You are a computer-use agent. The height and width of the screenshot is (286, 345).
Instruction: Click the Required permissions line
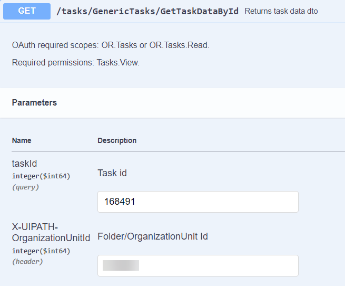tap(75, 63)
